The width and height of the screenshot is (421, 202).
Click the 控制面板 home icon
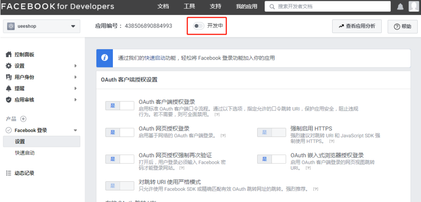9,55
